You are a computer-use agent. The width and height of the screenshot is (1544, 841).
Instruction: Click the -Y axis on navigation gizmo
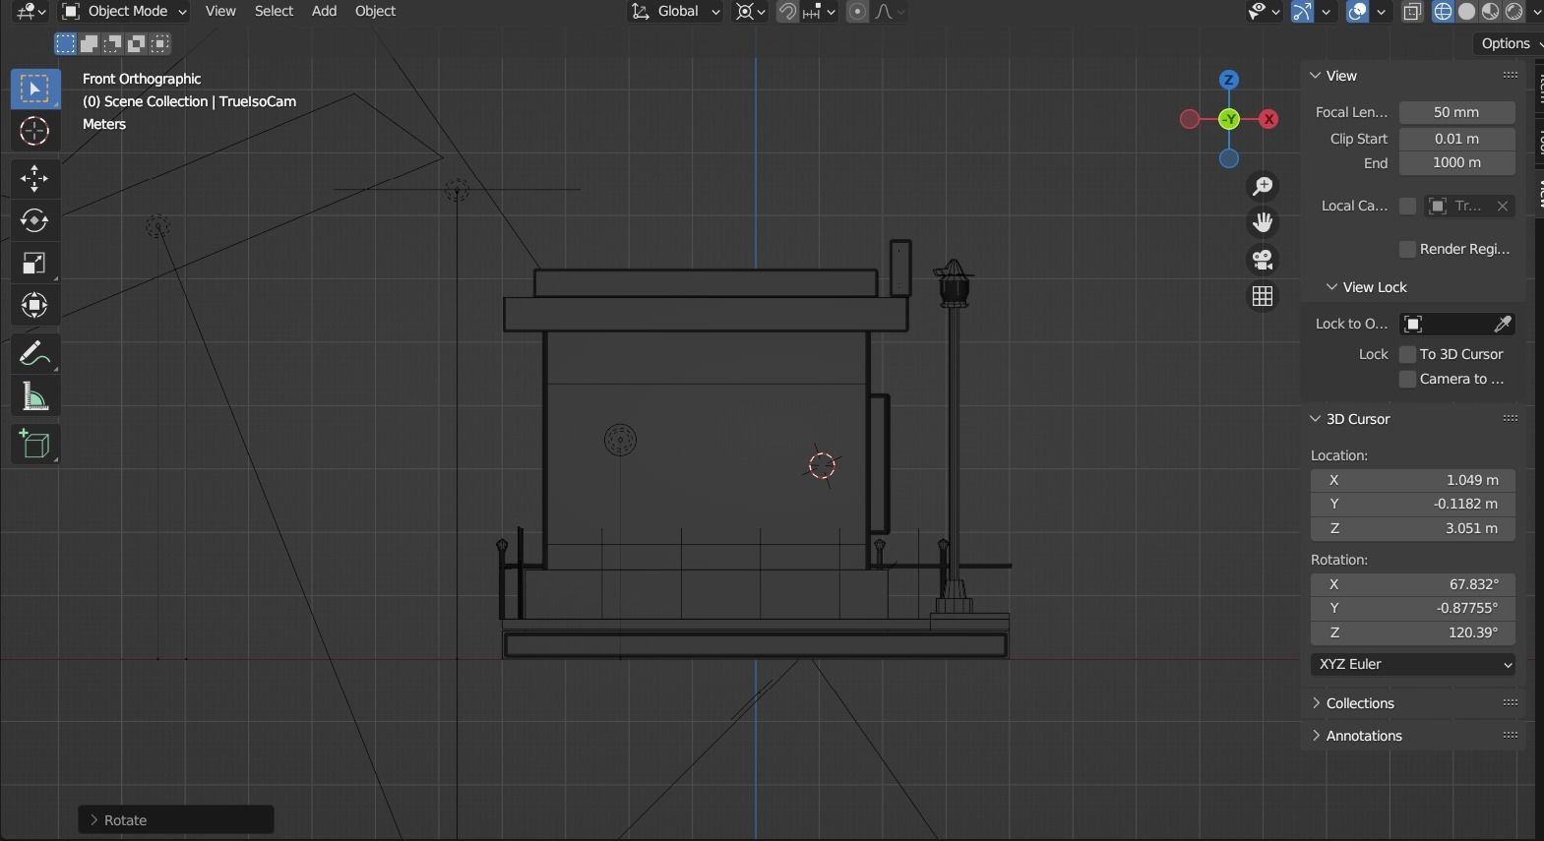[x=1228, y=119]
